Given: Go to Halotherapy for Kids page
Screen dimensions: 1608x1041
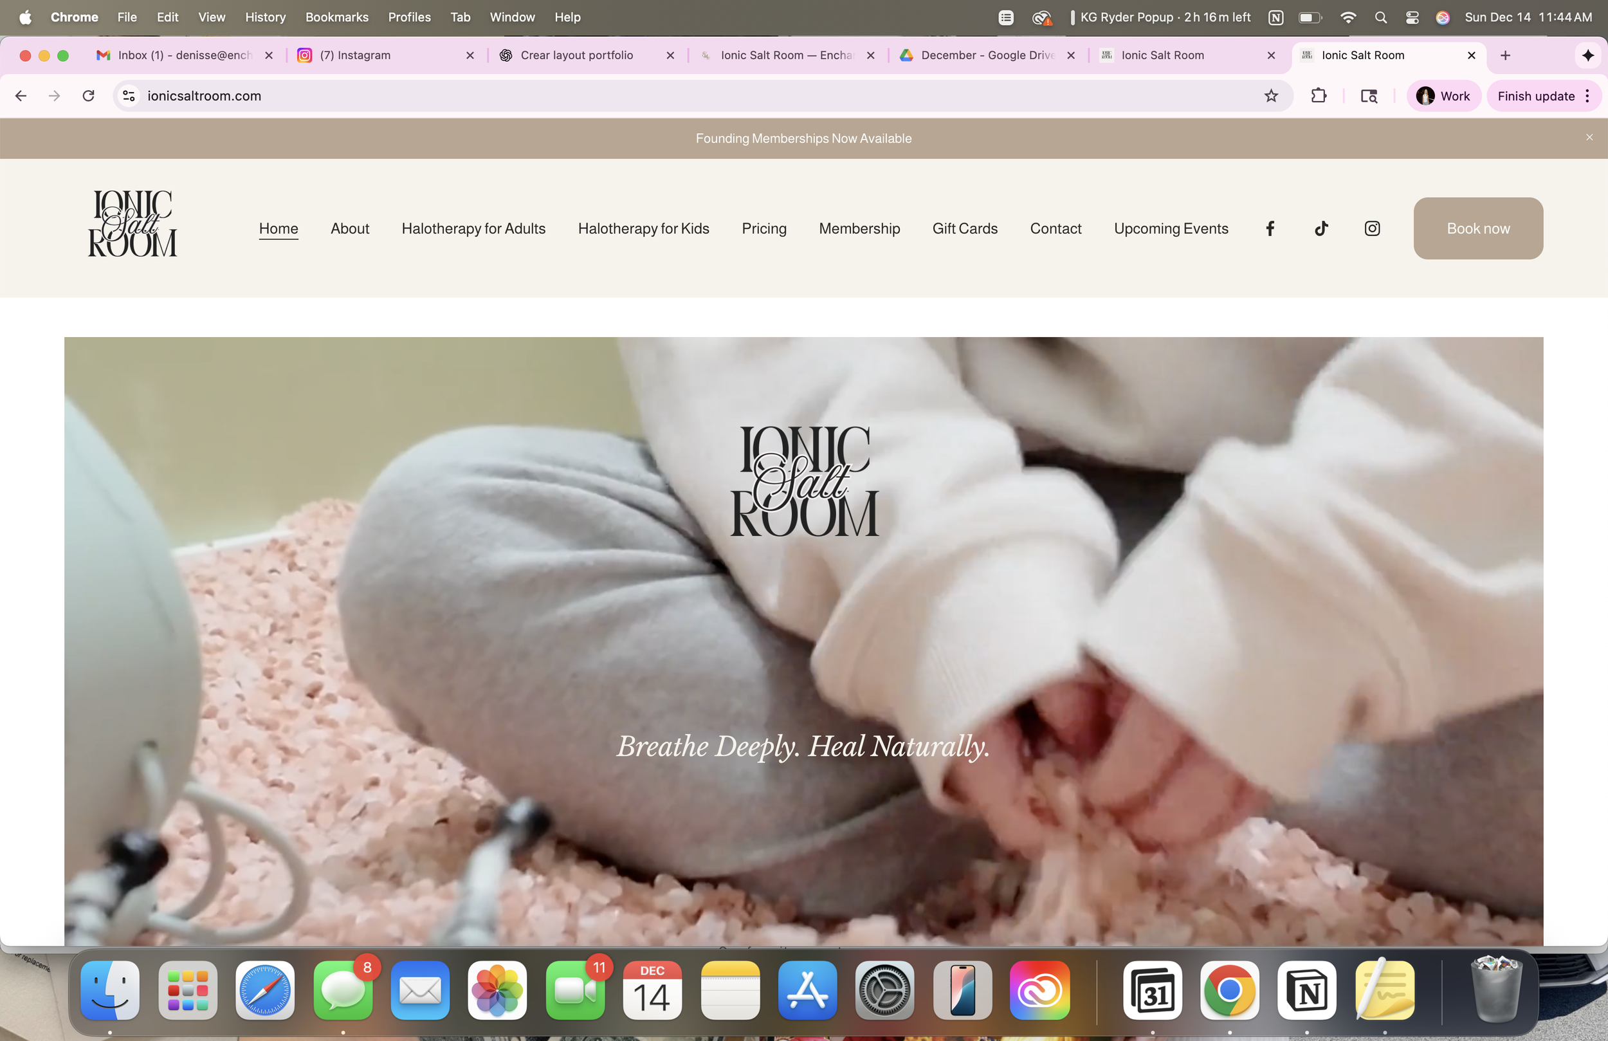Looking at the screenshot, I should [643, 228].
